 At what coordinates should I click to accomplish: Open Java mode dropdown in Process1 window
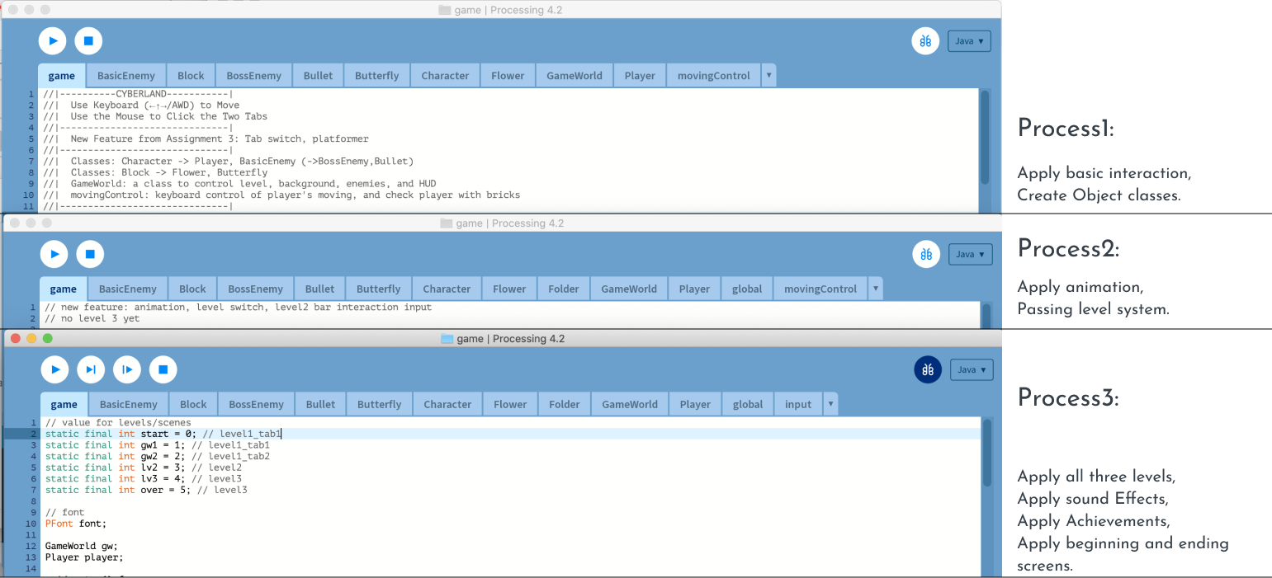[x=969, y=41]
